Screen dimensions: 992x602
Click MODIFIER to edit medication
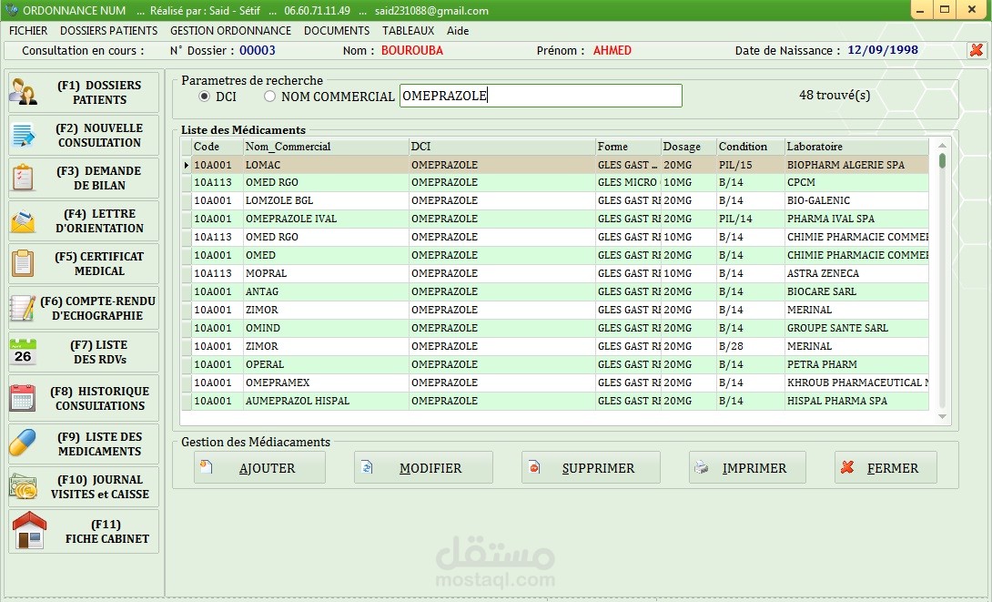tap(423, 467)
